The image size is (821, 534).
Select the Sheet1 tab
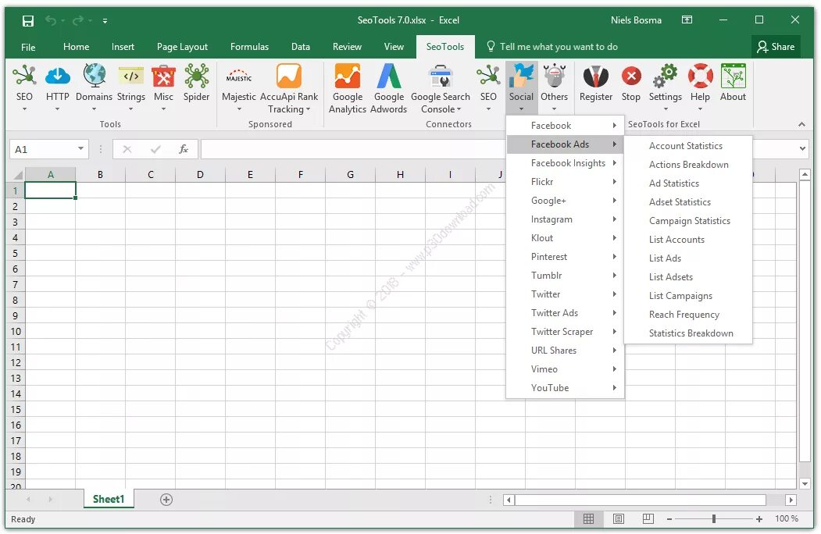click(x=109, y=499)
